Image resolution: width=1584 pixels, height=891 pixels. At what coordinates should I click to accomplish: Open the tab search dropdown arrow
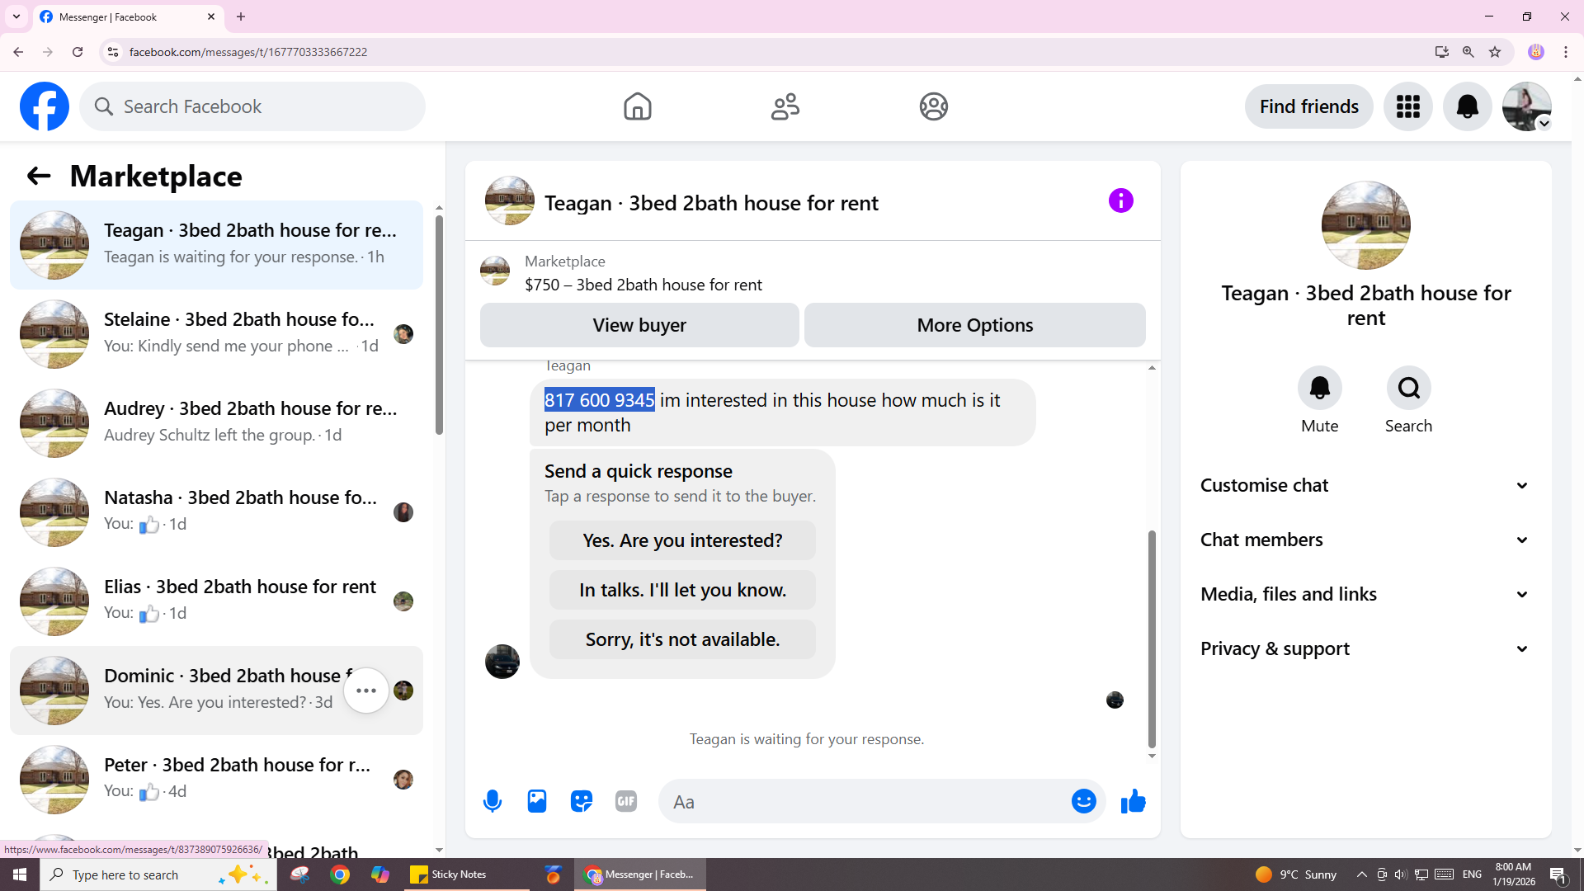click(x=16, y=16)
